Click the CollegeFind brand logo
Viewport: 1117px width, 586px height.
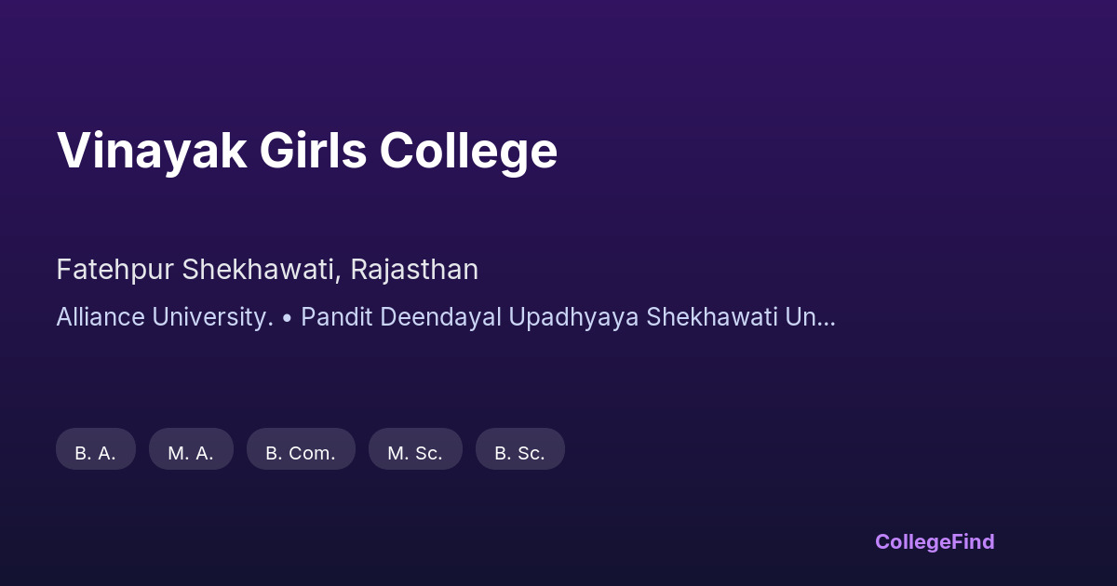coord(934,541)
